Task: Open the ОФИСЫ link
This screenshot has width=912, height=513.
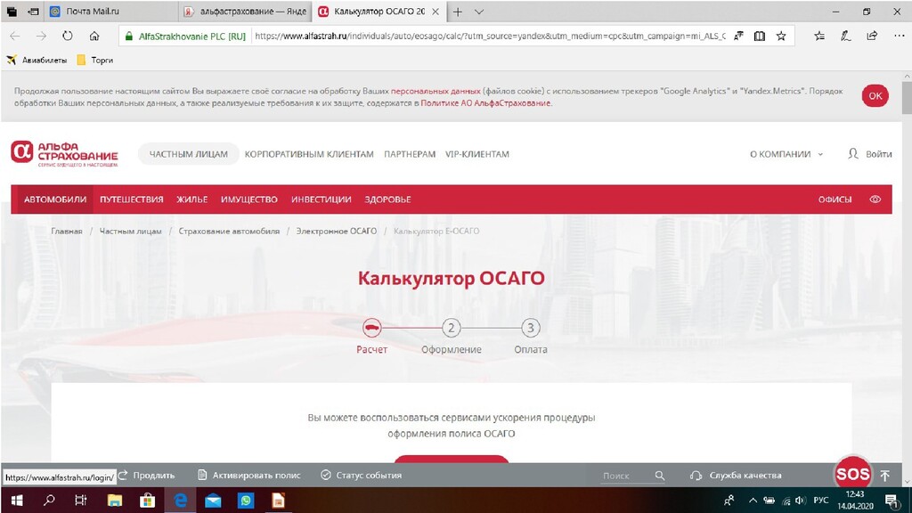Action: point(835,199)
